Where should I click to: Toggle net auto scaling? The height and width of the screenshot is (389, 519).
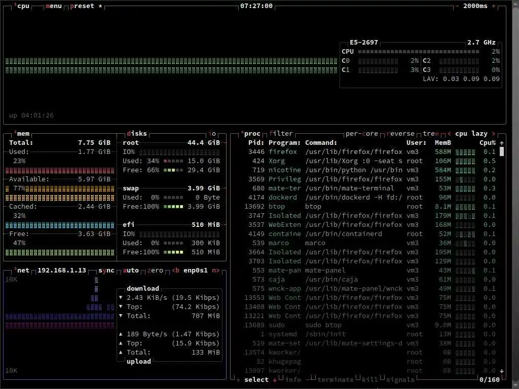[x=131, y=270]
